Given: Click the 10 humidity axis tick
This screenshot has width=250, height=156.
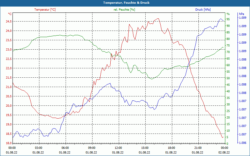Looking at the screenshot, I should coord(228,131).
